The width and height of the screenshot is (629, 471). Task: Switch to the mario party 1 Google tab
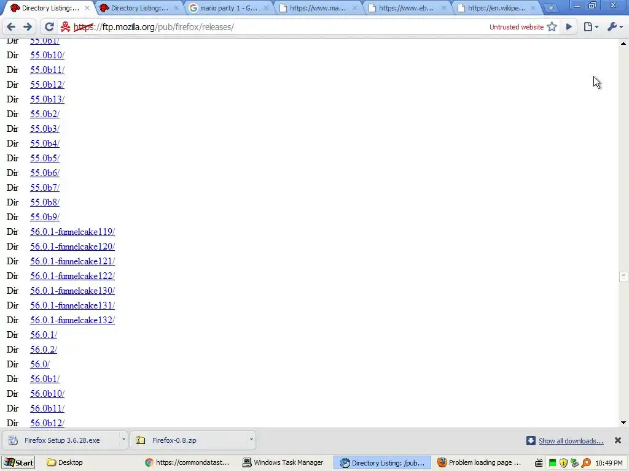click(x=229, y=8)
